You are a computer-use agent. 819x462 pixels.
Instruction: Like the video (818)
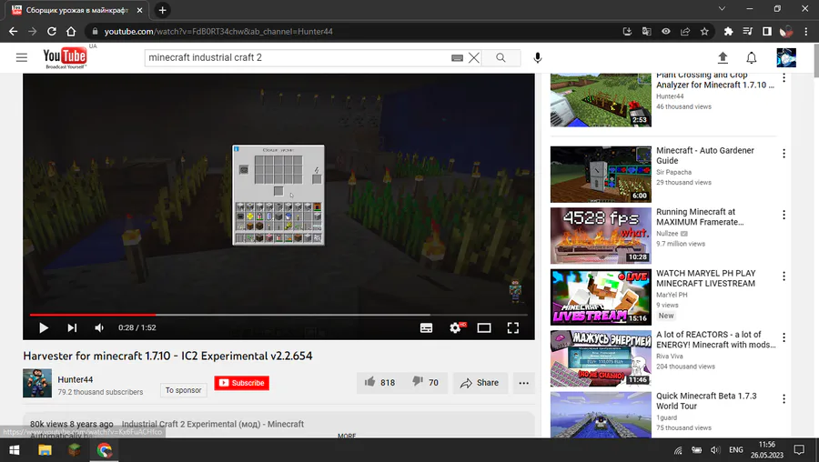(x=380, y=383)
